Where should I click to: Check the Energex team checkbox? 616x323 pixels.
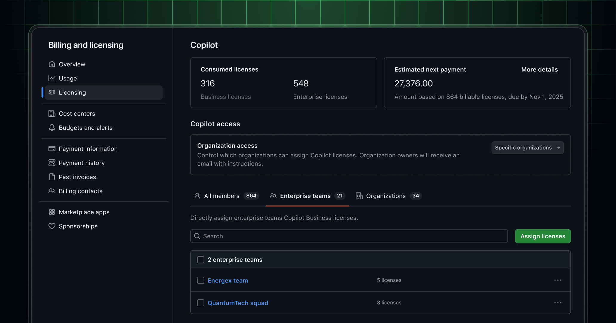pyautogui.click(x=200, y=280)
